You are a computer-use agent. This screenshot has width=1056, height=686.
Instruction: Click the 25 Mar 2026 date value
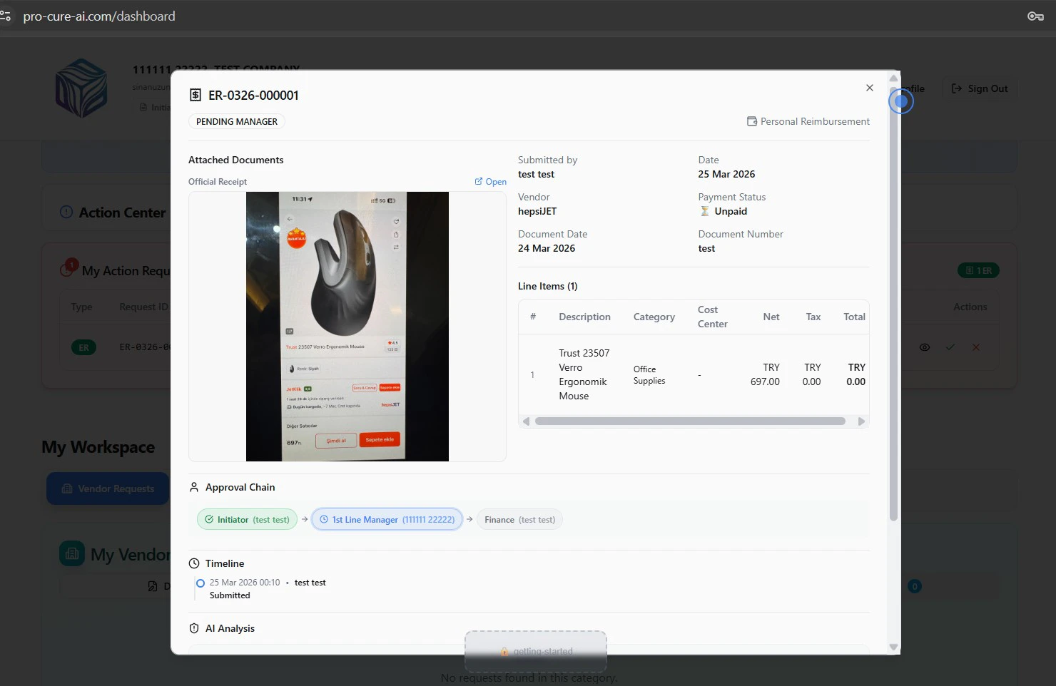pyautogui.click(x=726, y=174)
